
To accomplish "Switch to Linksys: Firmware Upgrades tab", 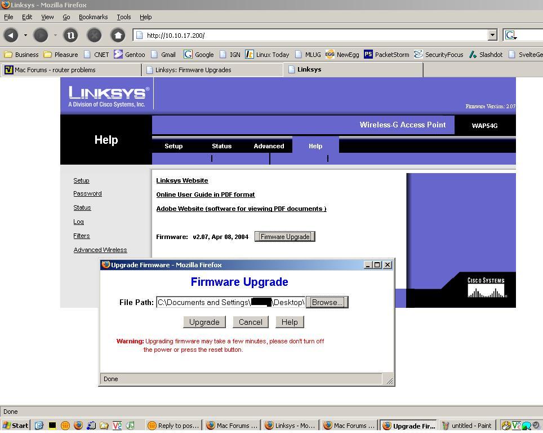I will point(212,70).
